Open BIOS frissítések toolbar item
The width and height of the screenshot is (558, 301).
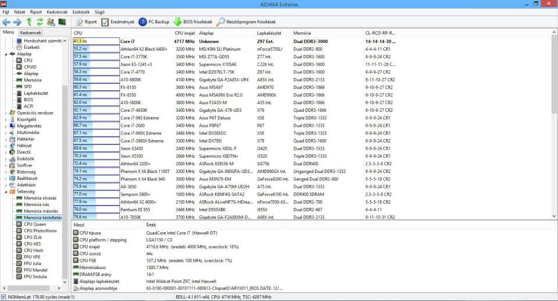tap(192, 22)
